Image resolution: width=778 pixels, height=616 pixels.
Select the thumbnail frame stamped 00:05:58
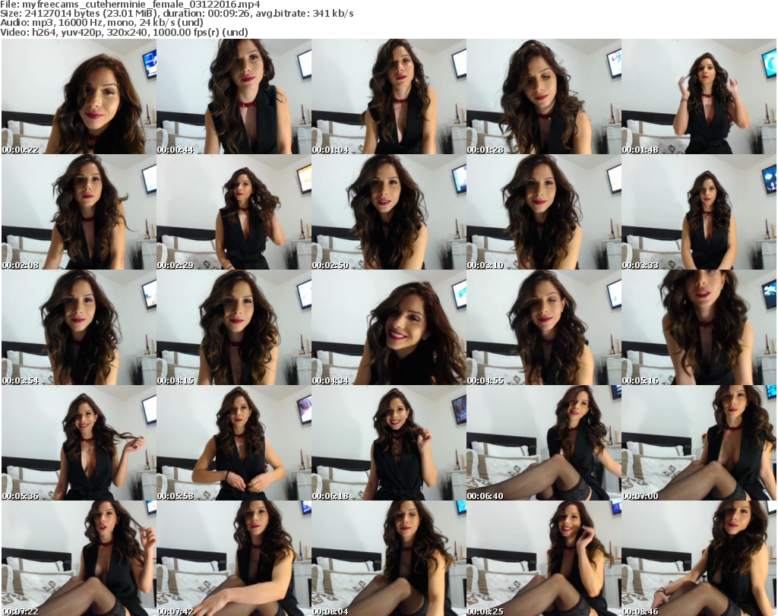[x=234, y=443]
